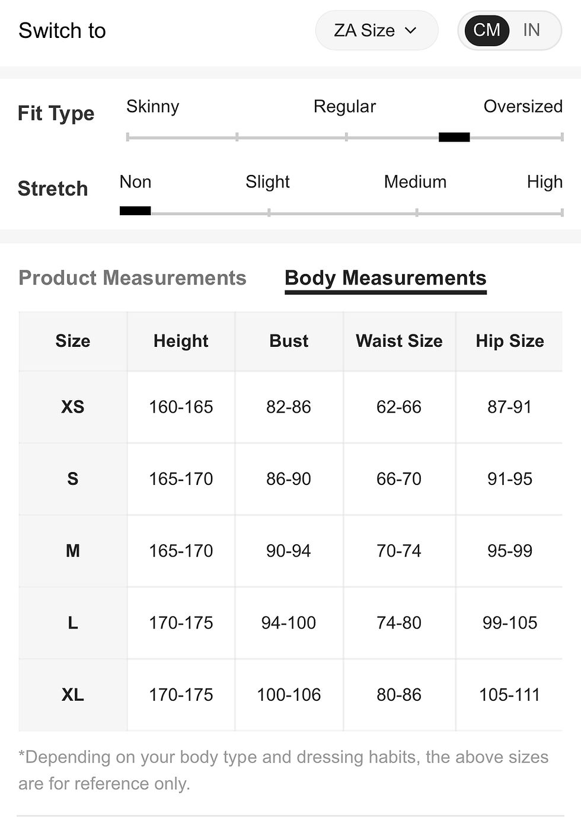This screenshot has width=581, height=817.
Task: Select the XL size row
Action: coord(290,695)
